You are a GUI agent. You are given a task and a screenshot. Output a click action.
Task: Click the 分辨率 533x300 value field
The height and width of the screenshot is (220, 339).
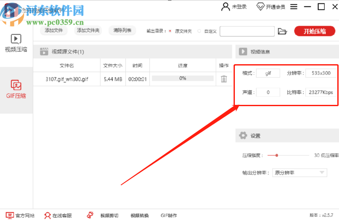point(321,73)
